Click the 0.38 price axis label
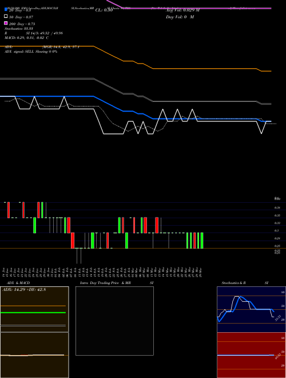The image size is (286, 378). [x=277, y=207]
